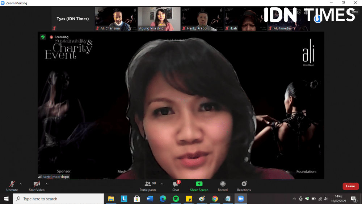Expand the arrow next to Participants
Viewport: 362px width, 204px height.
click(162, 184)
